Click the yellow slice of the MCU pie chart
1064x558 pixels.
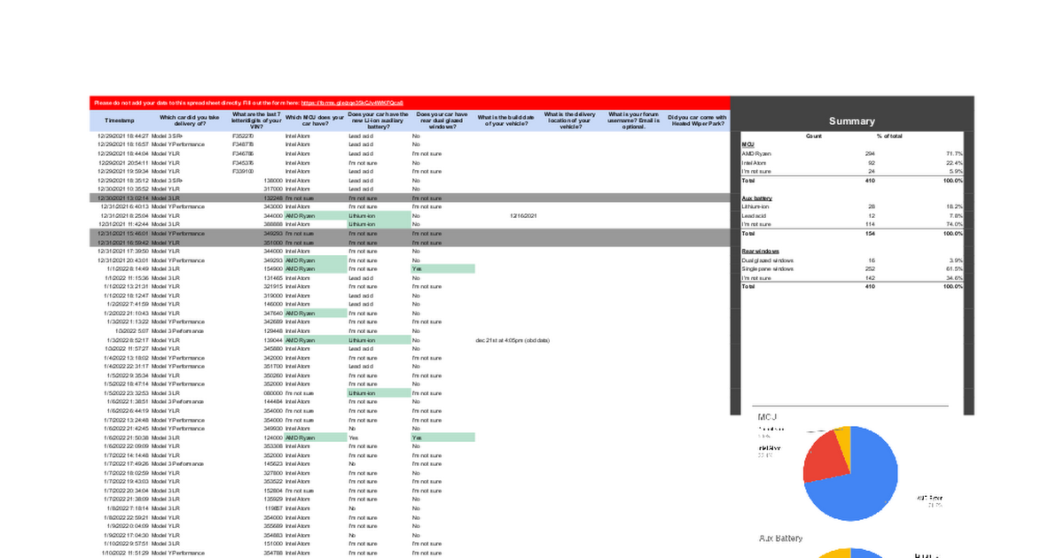click(843, 441)
